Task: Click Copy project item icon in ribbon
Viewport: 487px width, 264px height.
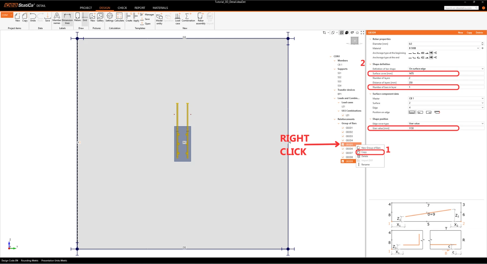Action: coord(25,17)
